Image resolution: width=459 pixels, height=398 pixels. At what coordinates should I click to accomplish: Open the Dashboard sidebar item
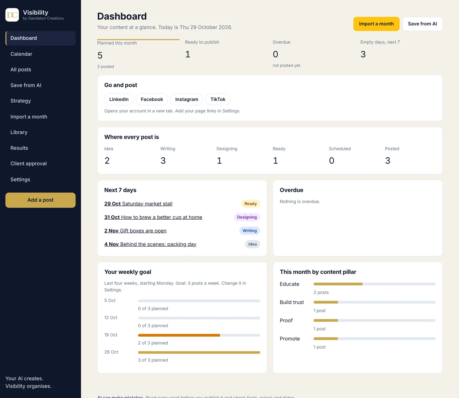(x=40, y=38)
